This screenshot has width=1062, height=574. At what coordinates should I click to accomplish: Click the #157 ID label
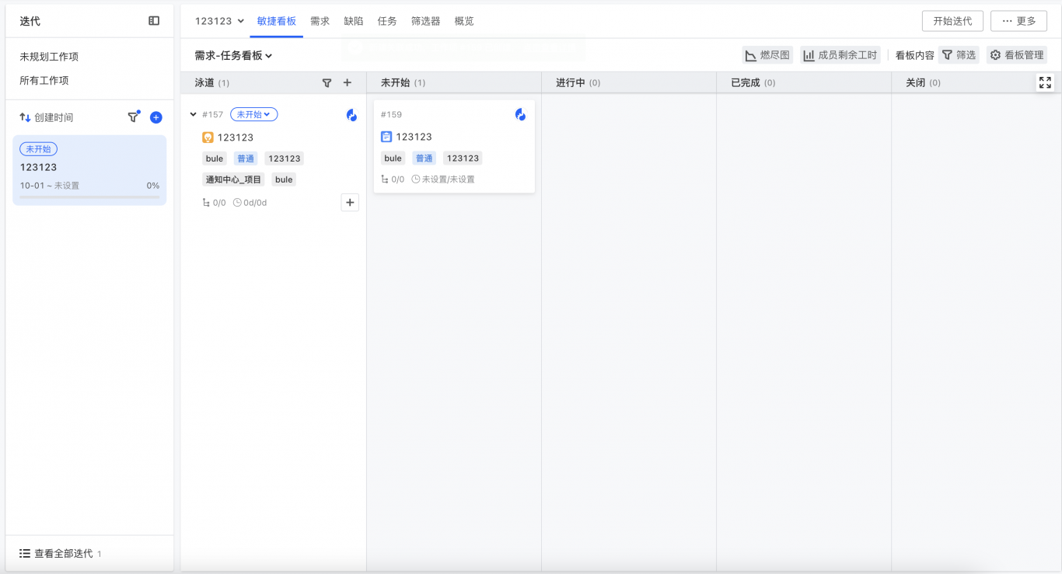coord(212,115)
